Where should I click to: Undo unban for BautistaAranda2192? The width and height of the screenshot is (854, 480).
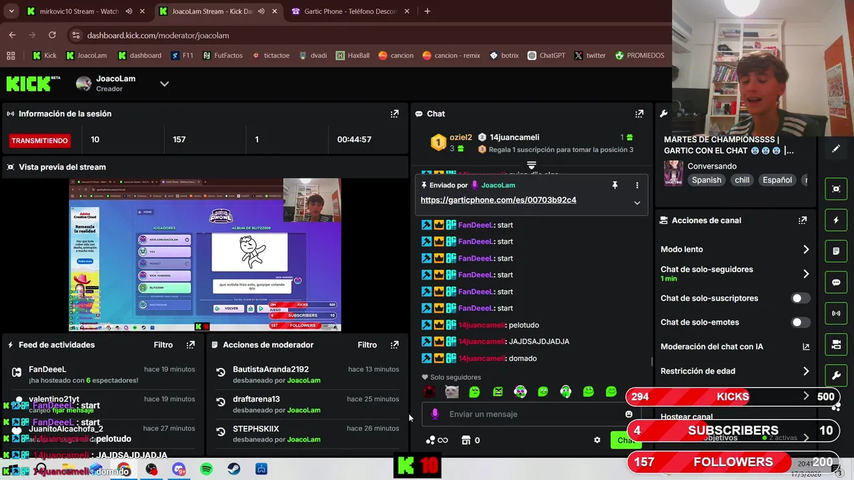(x=221, y=373)
